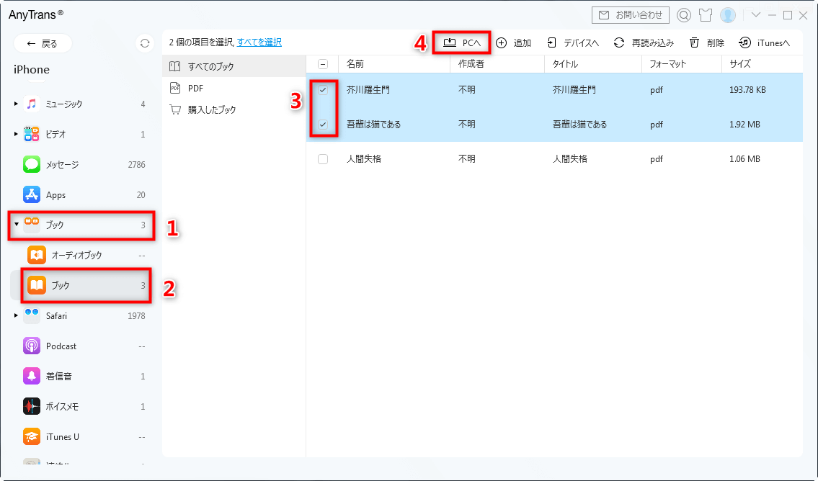Expand the ミュージック tree arrow
This screenshot has width=818, height=481.
(x=16, y=104)
